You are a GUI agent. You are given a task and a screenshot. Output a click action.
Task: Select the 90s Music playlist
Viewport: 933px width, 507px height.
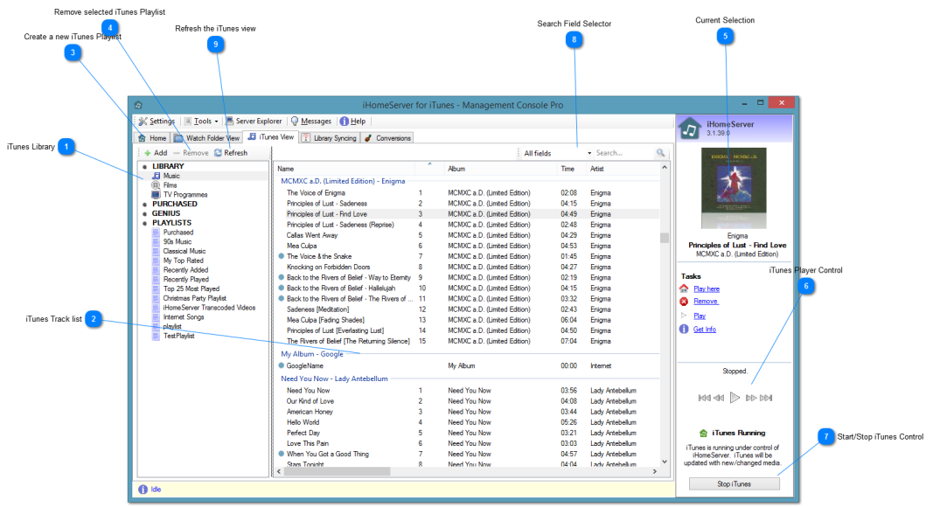[x=178, y=241]
